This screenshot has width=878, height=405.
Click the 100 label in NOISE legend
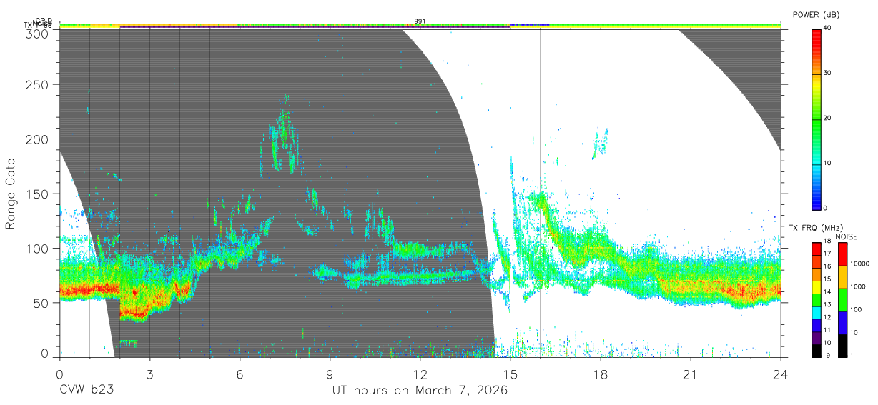click(x=856, y=311)
